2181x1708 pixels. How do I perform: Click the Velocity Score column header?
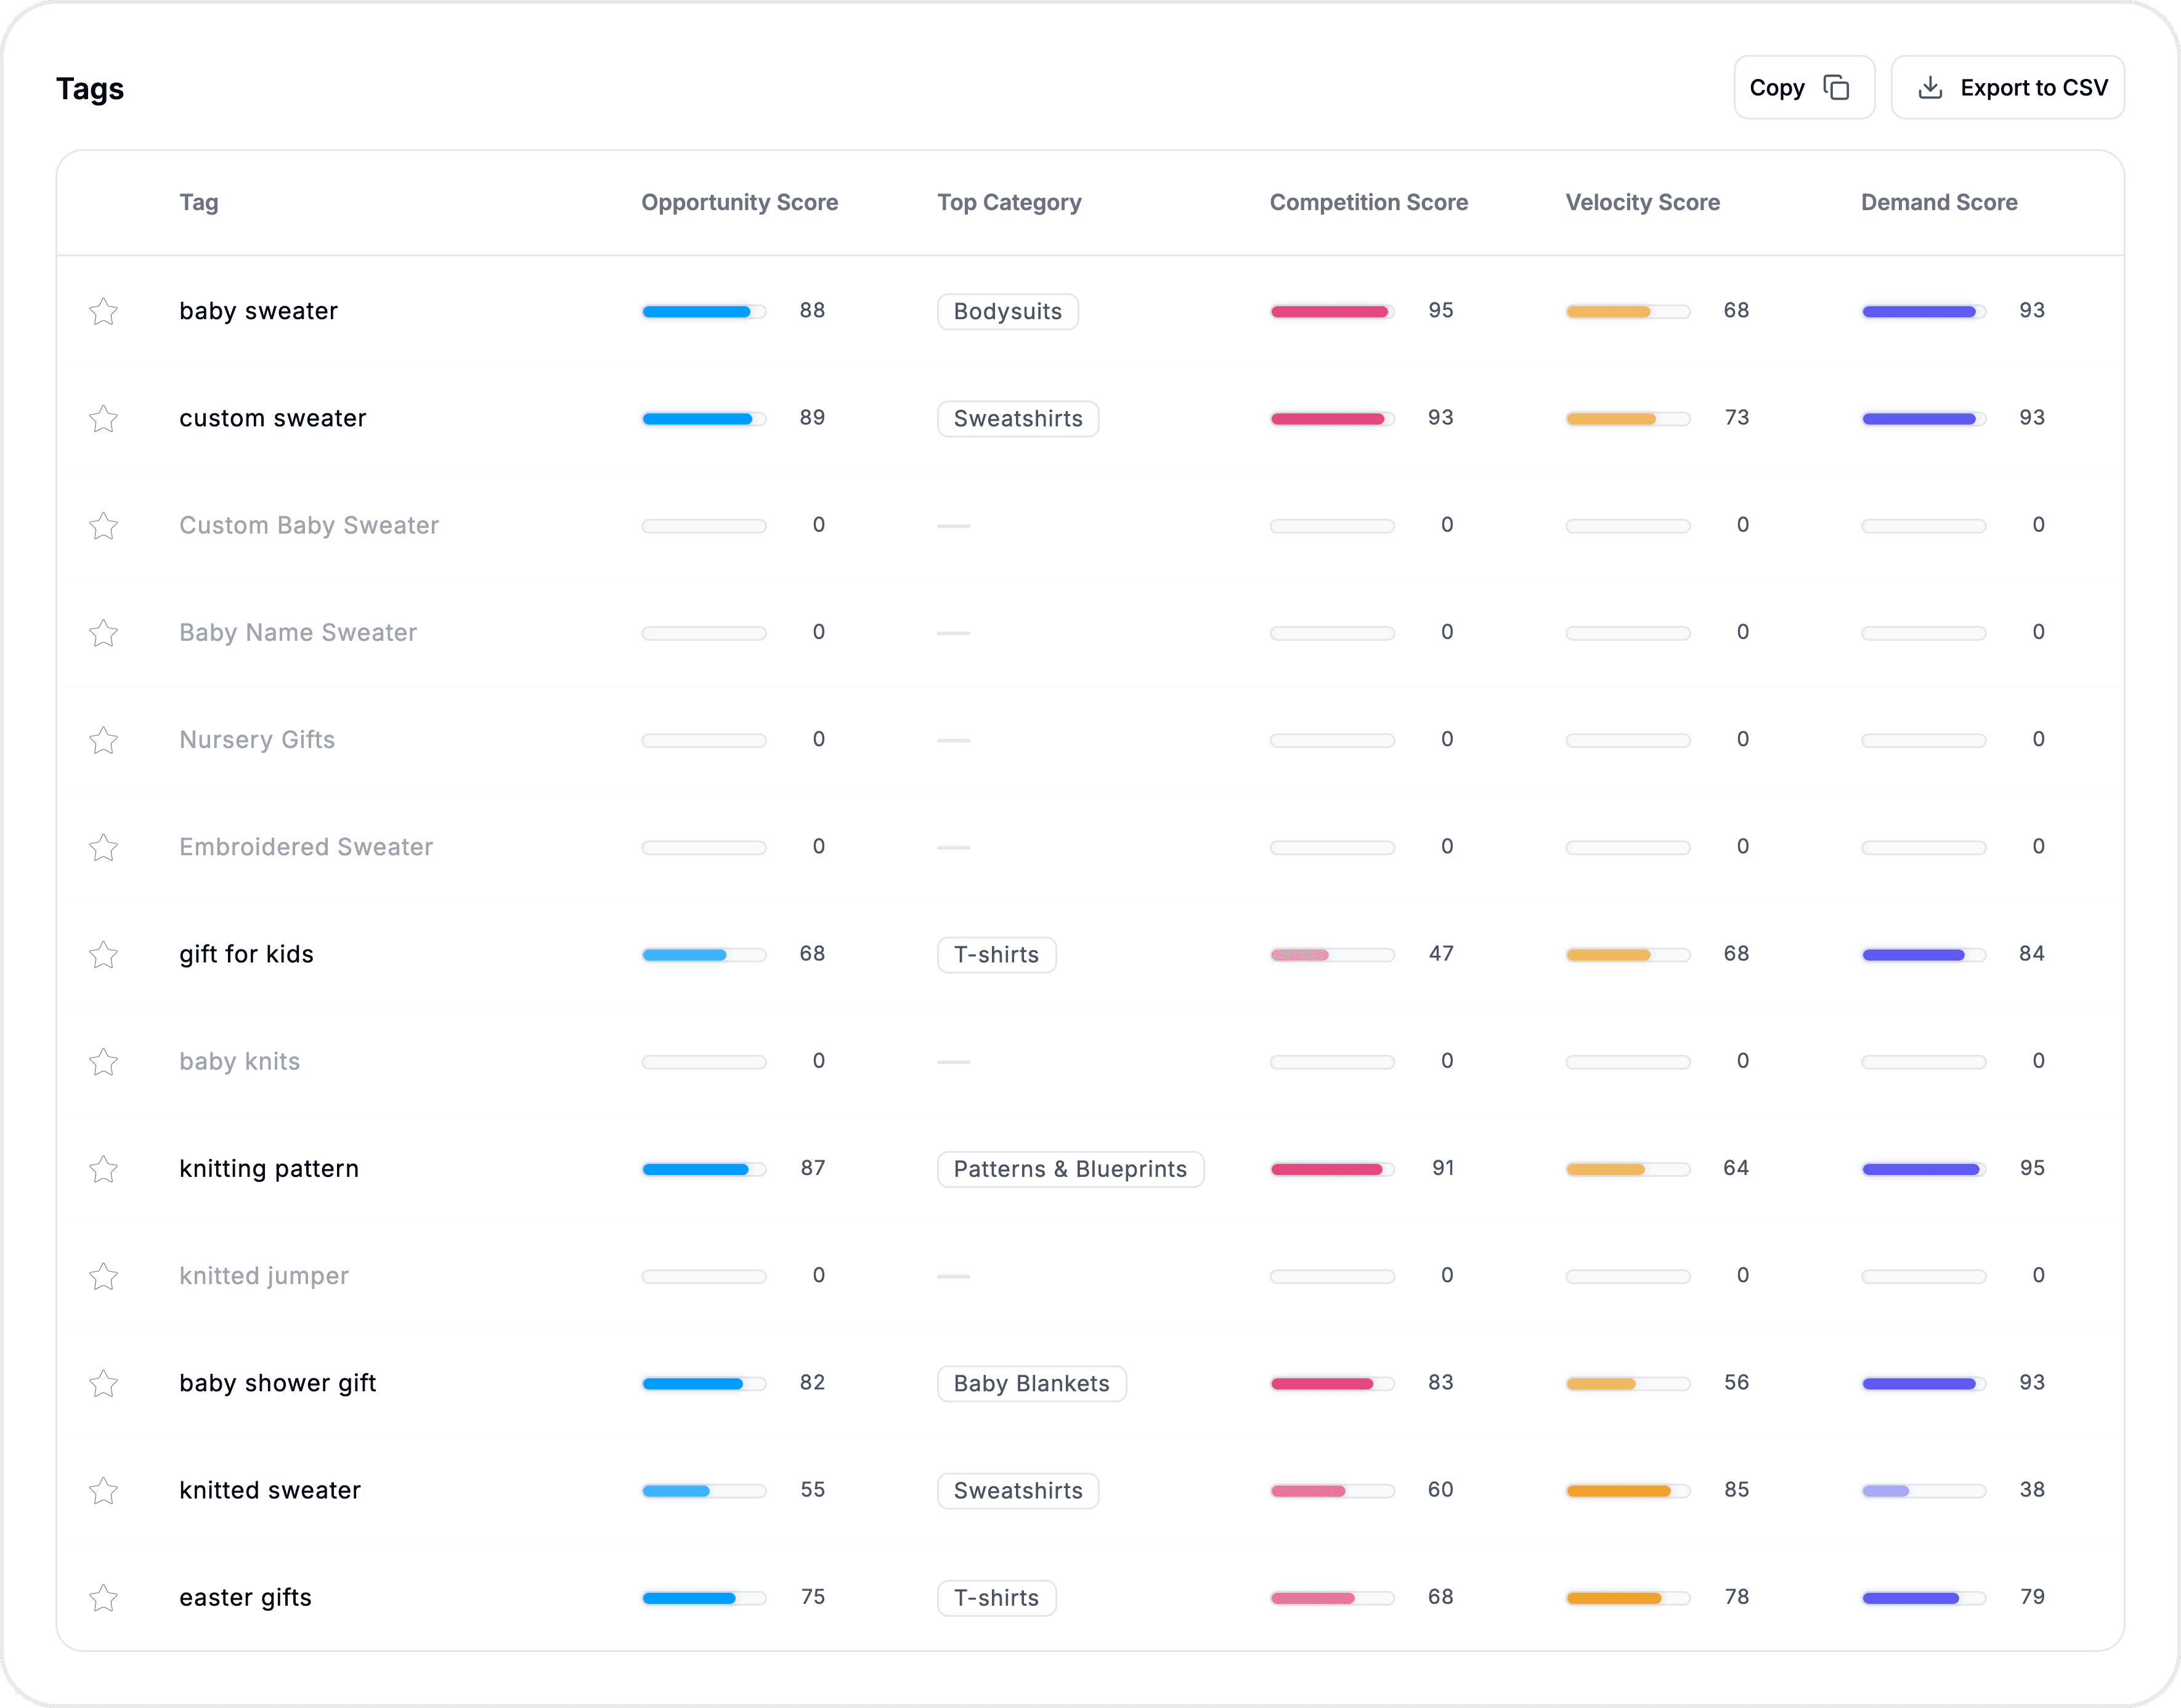click(x=1642, y=203)
